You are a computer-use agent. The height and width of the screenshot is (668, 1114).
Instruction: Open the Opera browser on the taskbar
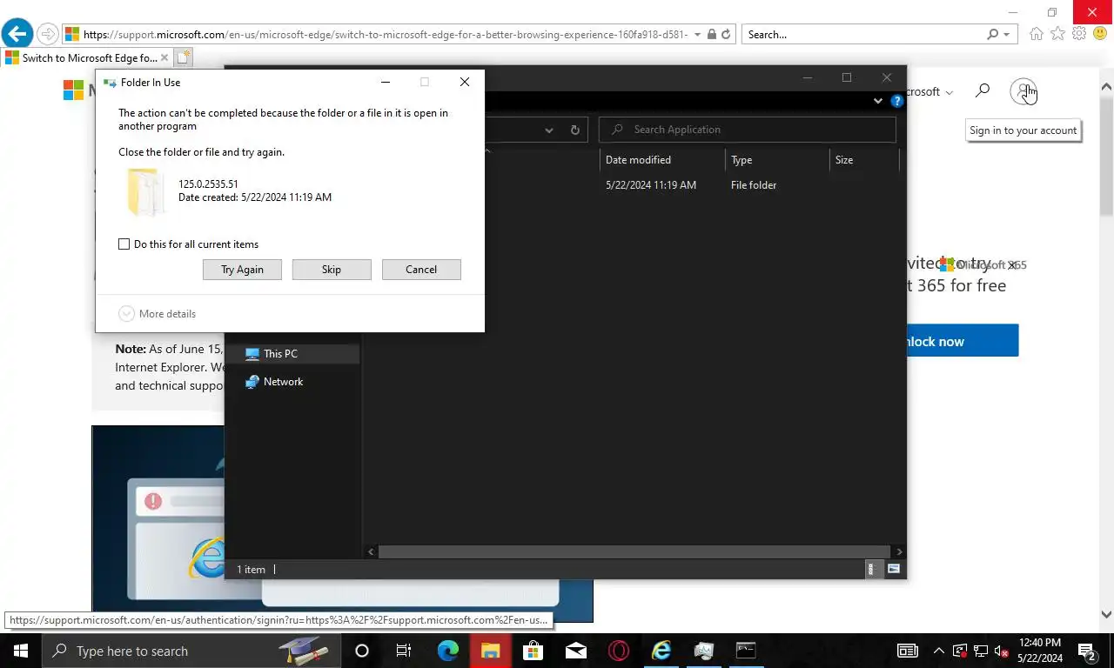pyautogui.click(x=618, y=651)
